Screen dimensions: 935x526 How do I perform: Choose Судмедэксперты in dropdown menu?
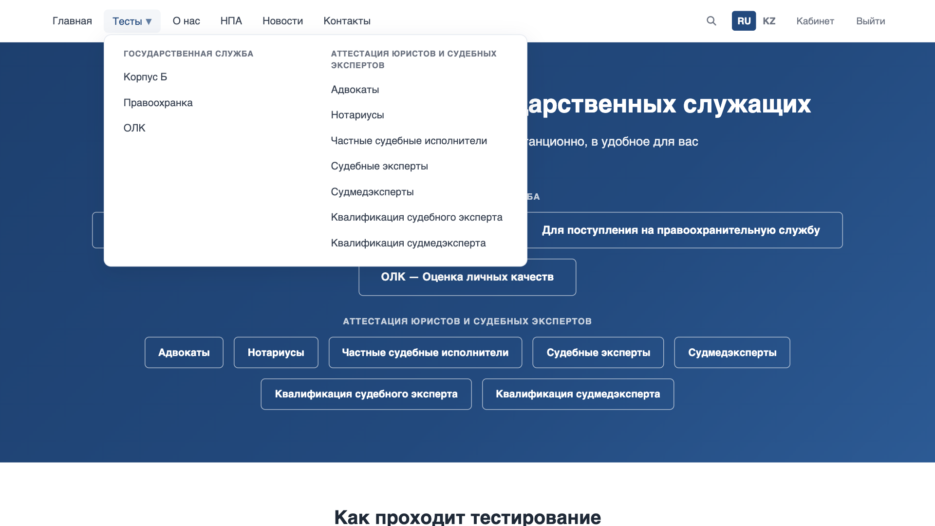click(x=373, y=192)
